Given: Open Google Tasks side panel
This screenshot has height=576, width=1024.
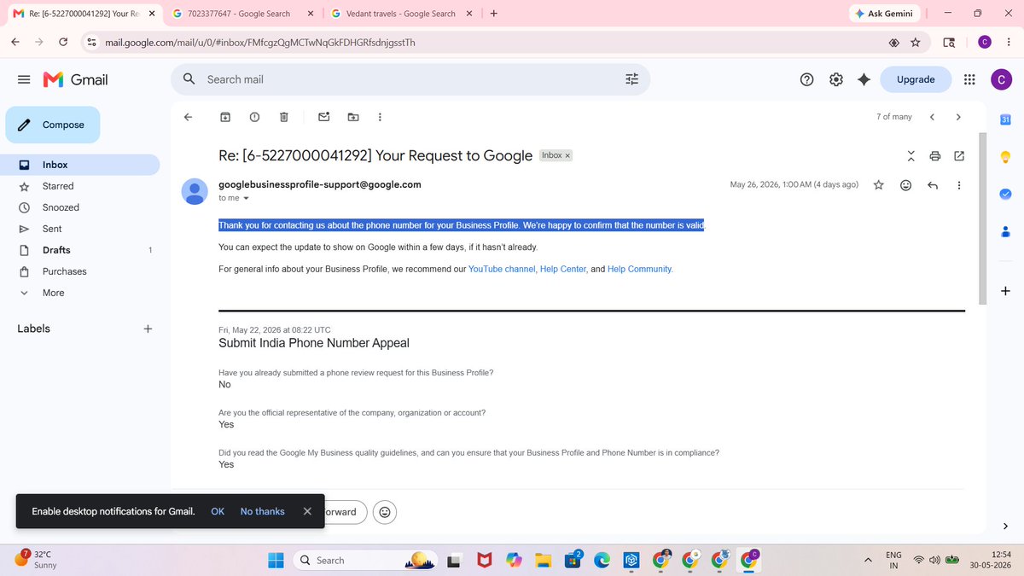Looking at the screenshot, I should coord(1005,194).
